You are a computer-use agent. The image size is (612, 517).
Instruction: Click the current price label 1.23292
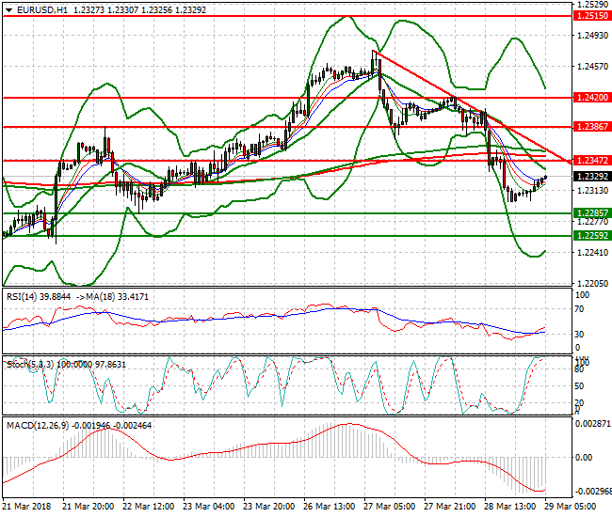(x=592, y=177)
